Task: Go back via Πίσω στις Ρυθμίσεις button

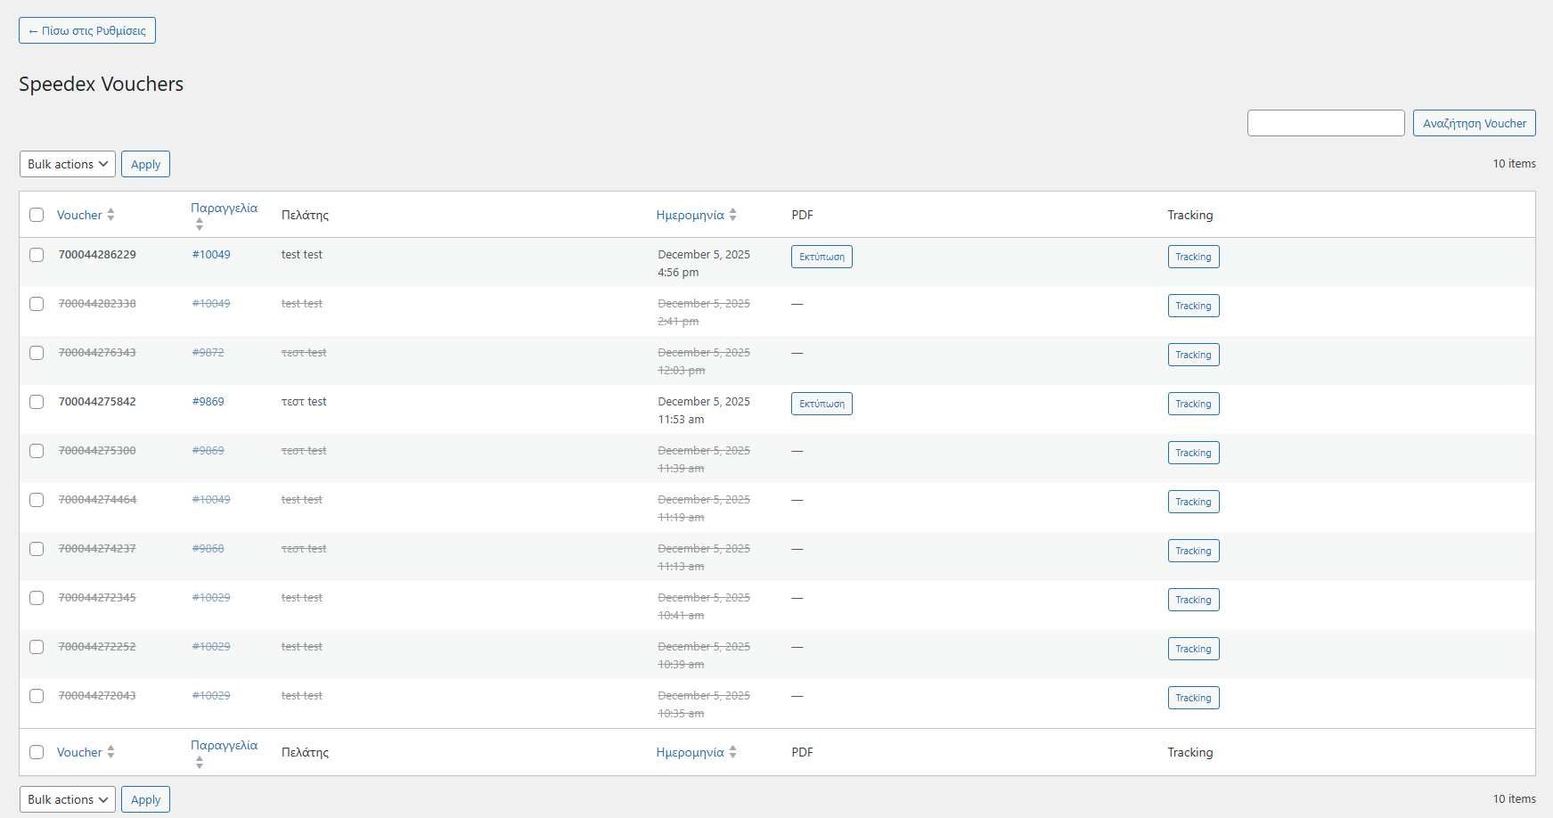Action: point(87,30)
